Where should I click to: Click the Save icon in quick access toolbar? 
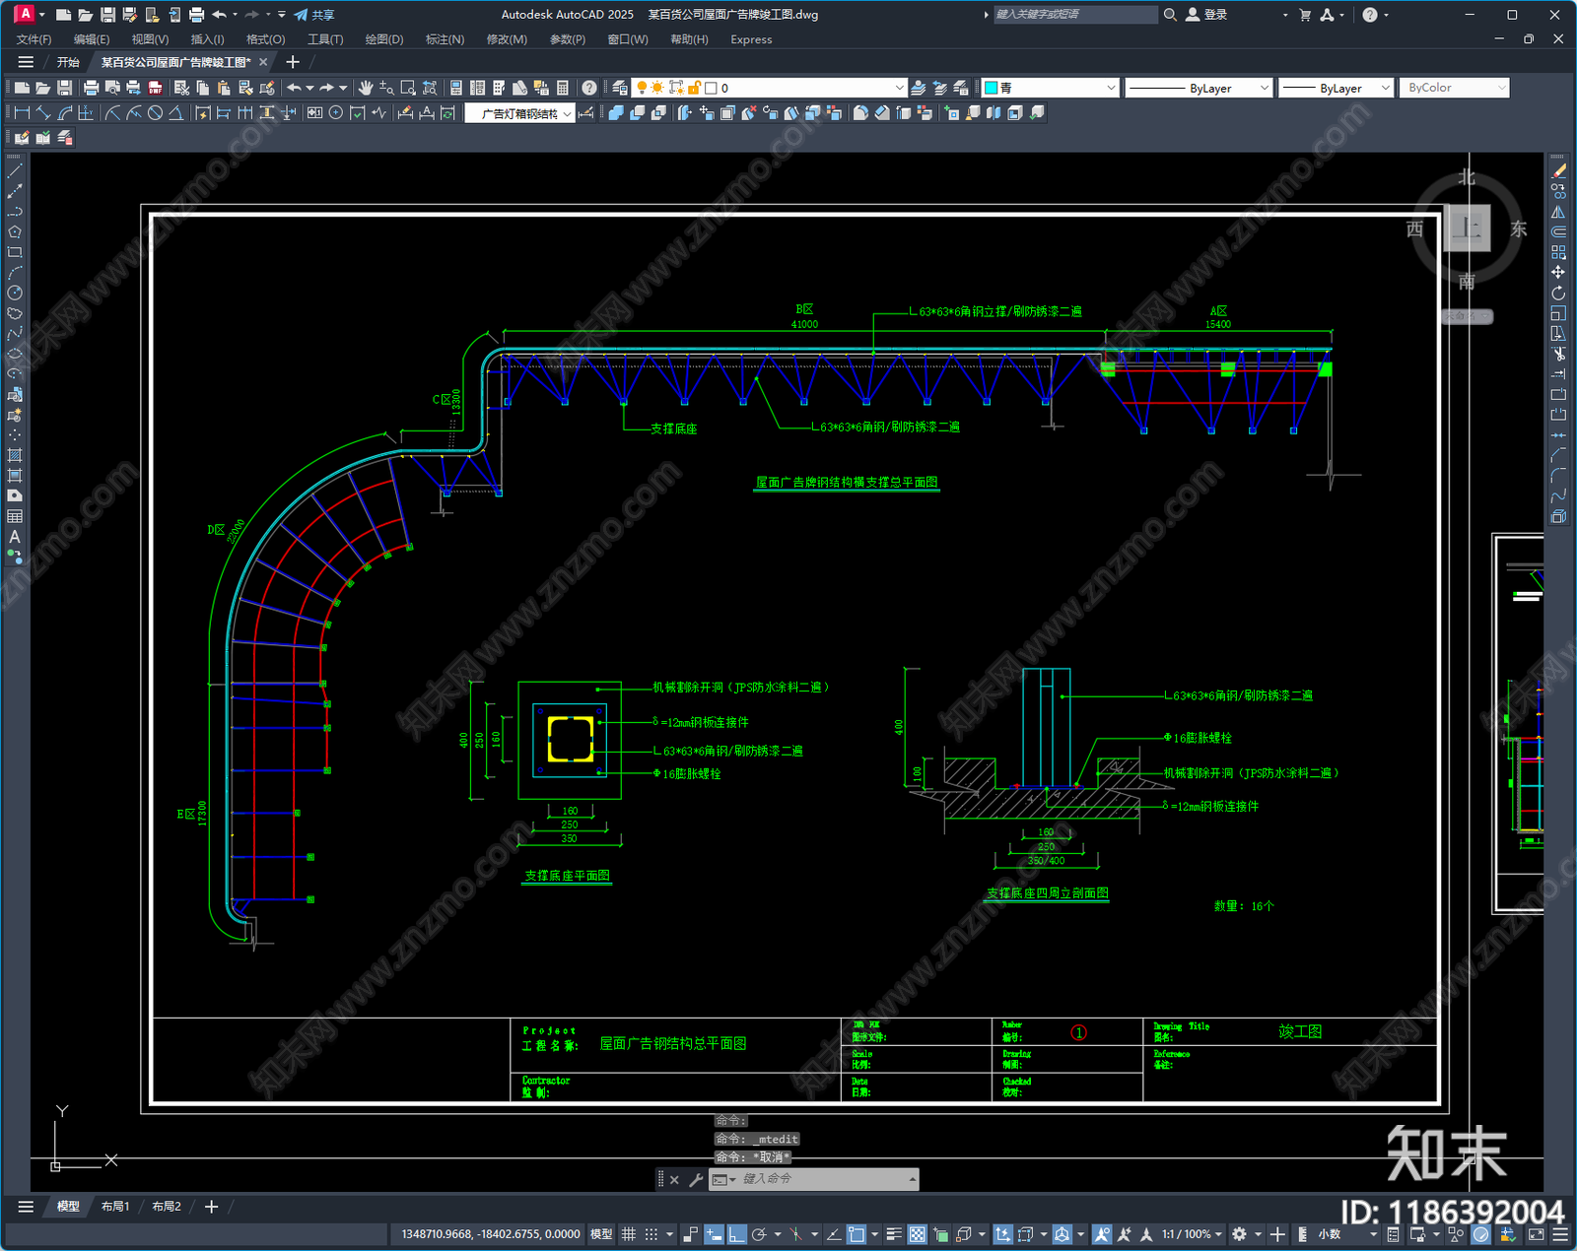(107, 15)
